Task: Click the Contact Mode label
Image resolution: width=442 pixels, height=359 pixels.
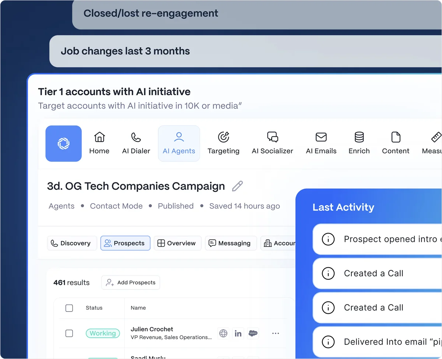Action: (116, 206)
